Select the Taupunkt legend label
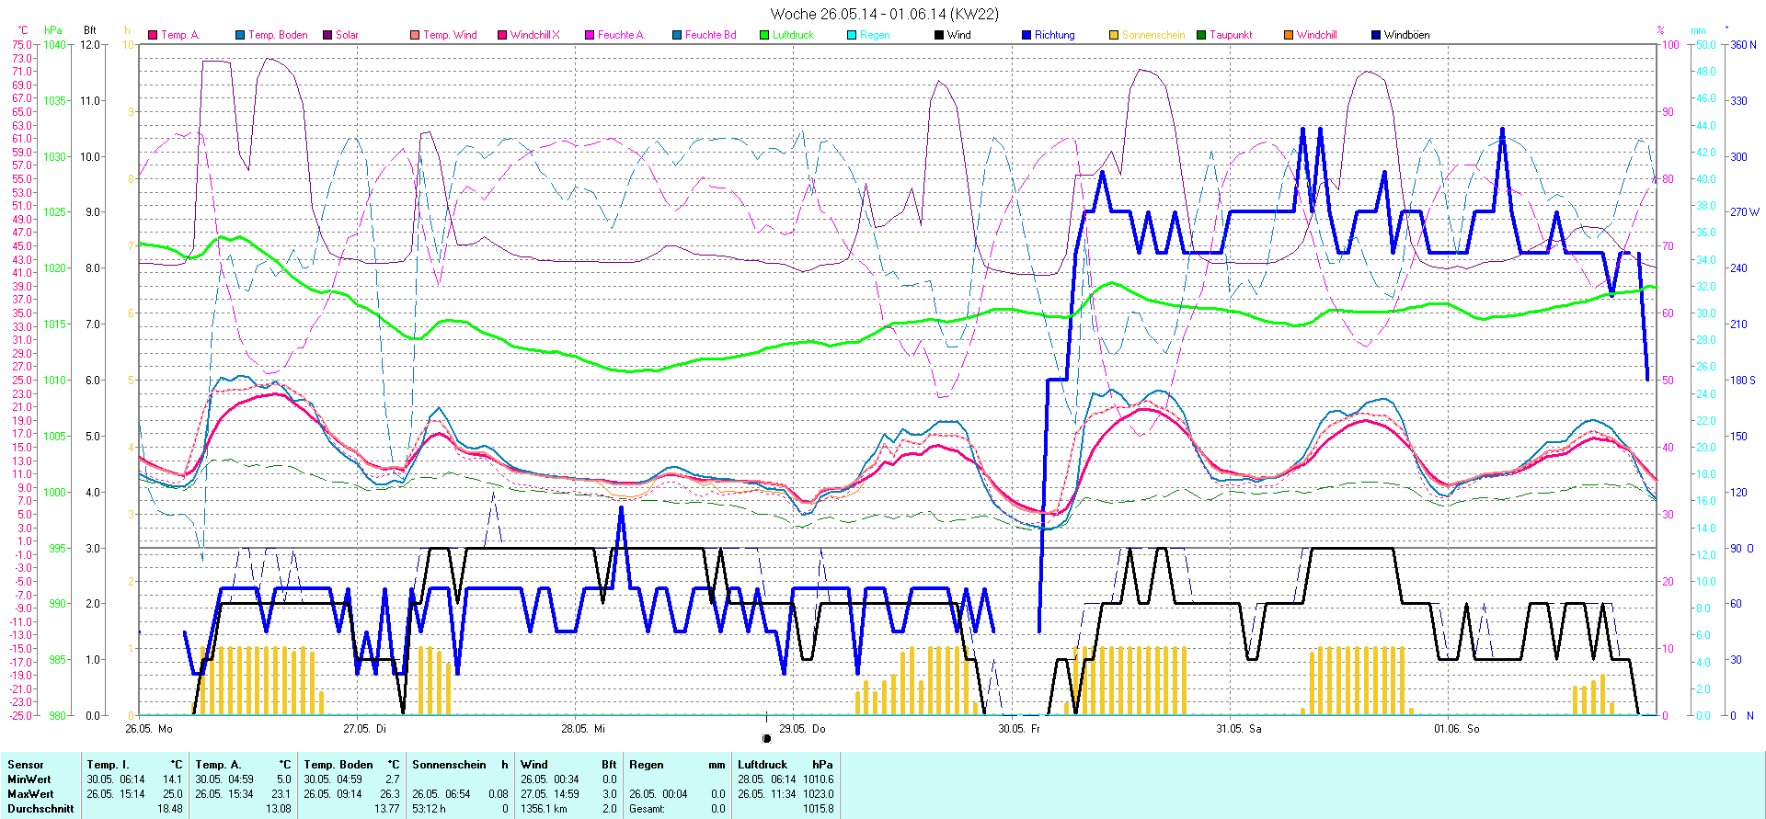This screenshot has width=1766, height=819. click(1231, 35)
